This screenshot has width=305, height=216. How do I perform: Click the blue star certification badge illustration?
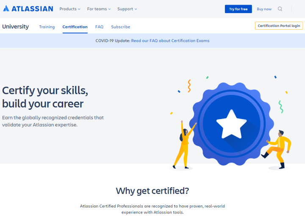pyautogui.click(x=231, y=124)
